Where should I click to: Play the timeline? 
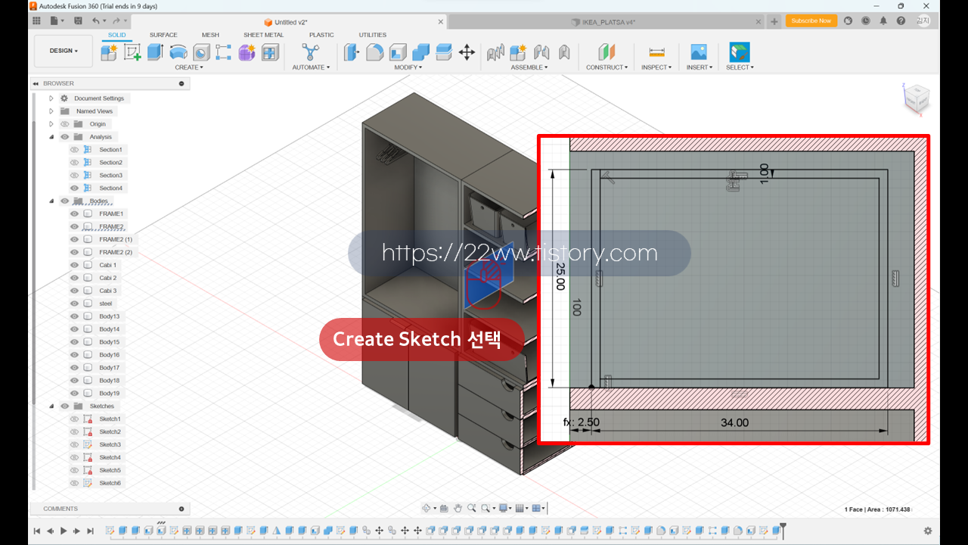64,531
